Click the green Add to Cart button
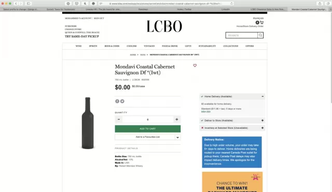The height and width of the screenshot is (192, 332). (x=148, y=129)
